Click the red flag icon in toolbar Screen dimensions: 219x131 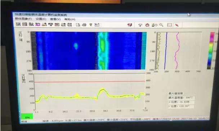pos(130,25)
